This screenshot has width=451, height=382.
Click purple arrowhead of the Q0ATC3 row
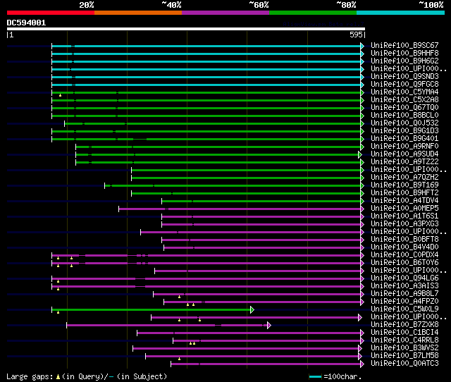[x=362, y=364]
